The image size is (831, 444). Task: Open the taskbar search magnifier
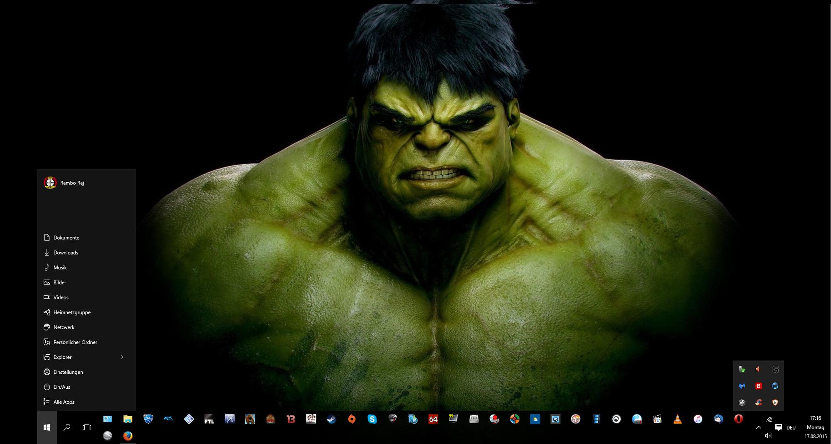pos(67,427)
